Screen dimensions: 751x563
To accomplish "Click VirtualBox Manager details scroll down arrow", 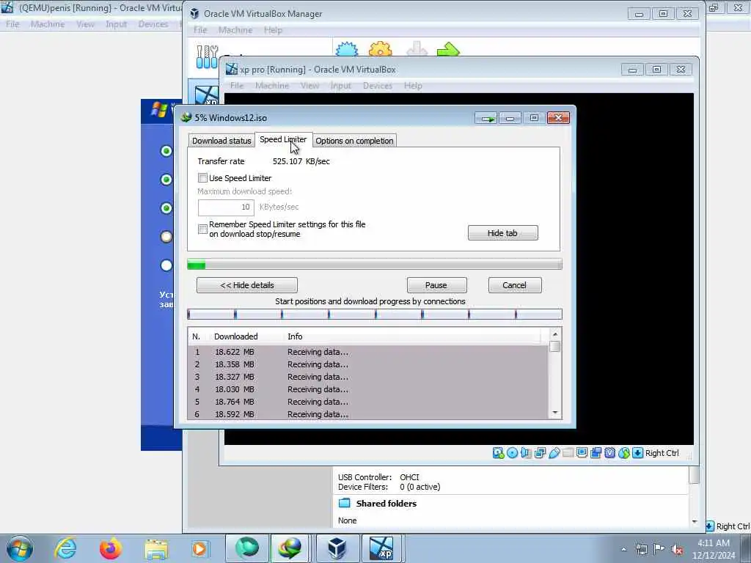I will point(695,521).
